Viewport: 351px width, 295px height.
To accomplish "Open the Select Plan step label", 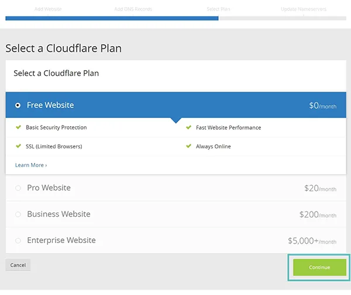I will pyautogui.click(x=218, y=9).
